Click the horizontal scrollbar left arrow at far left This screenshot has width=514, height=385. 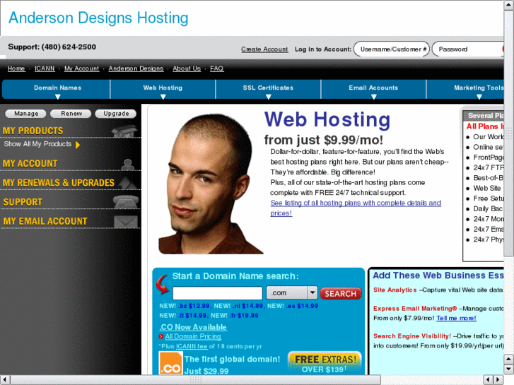(5, 380)
